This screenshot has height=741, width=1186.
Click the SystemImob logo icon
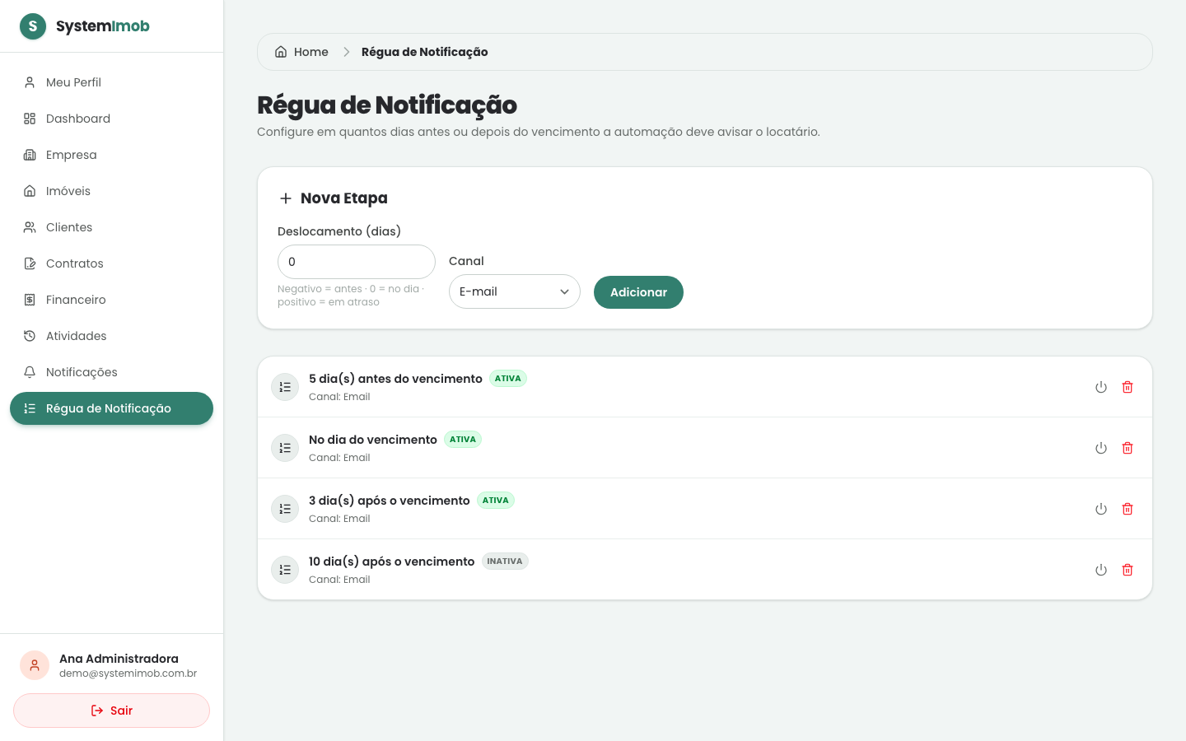(33, 26)
